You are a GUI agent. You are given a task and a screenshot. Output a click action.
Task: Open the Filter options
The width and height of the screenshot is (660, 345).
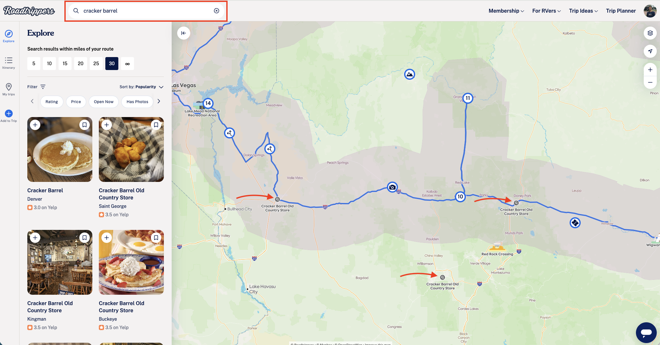coord(36,87)
